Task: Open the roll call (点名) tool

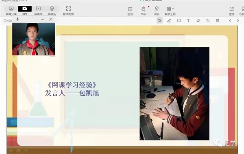Action: pyautogui.click(x=157, y=11)
